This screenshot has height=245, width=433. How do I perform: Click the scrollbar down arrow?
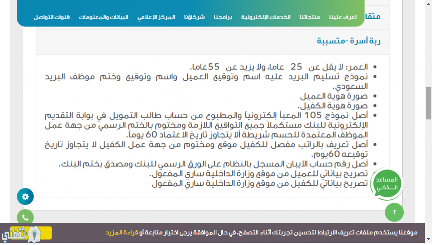point(428,239)
